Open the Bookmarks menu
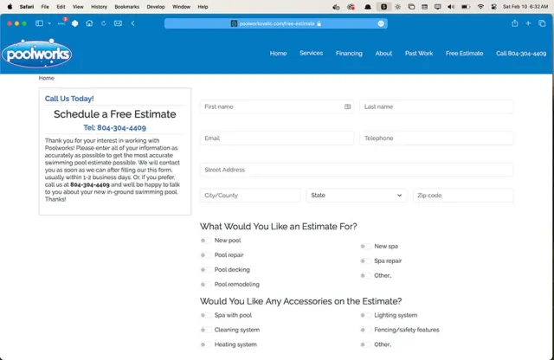 pyautogui.click(x=127, y=7)
